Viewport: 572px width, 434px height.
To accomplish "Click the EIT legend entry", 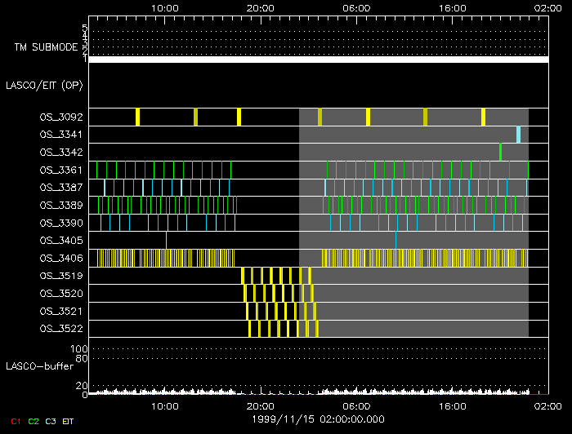I will 68,421.
